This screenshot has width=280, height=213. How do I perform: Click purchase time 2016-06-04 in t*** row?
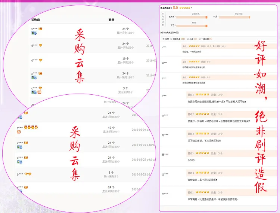(x=141, y=130)
